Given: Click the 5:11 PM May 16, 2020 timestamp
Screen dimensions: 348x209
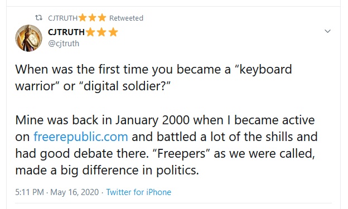Looking at the screenshot, I should coord(57,192).
